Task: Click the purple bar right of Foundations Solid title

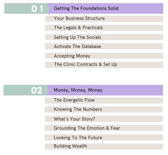Action: click(140, 8)
